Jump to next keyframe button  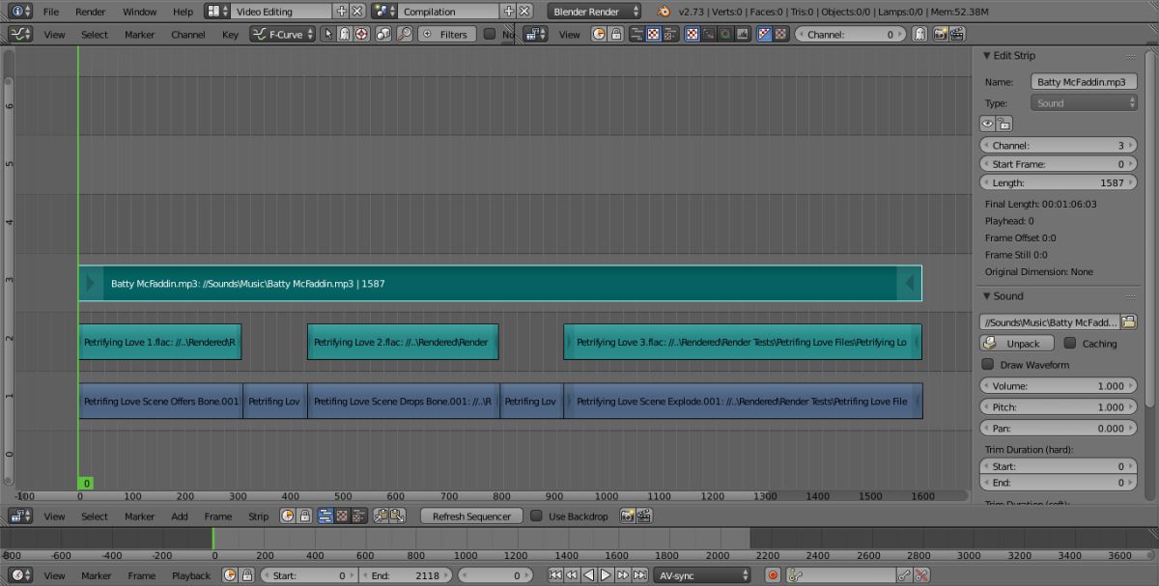tap(622, 575)
